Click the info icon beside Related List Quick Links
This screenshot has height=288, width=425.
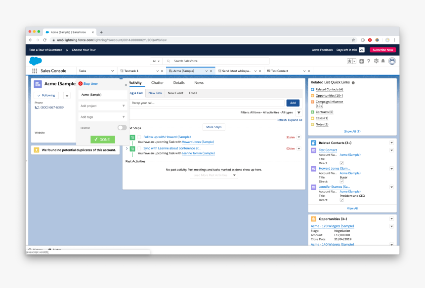(353, 83)
